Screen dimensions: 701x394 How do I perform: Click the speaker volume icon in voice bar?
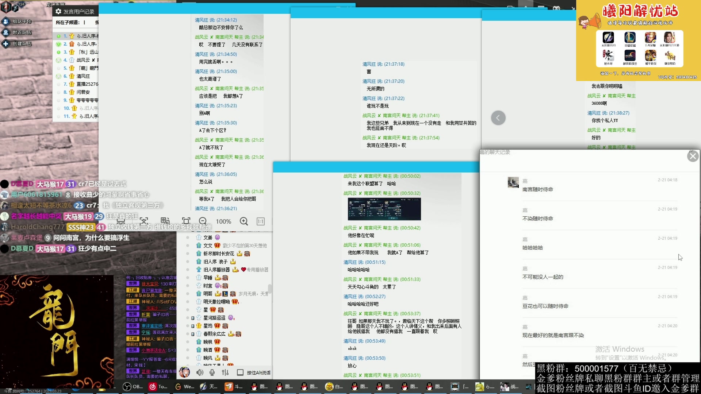[x=200, y=372]
